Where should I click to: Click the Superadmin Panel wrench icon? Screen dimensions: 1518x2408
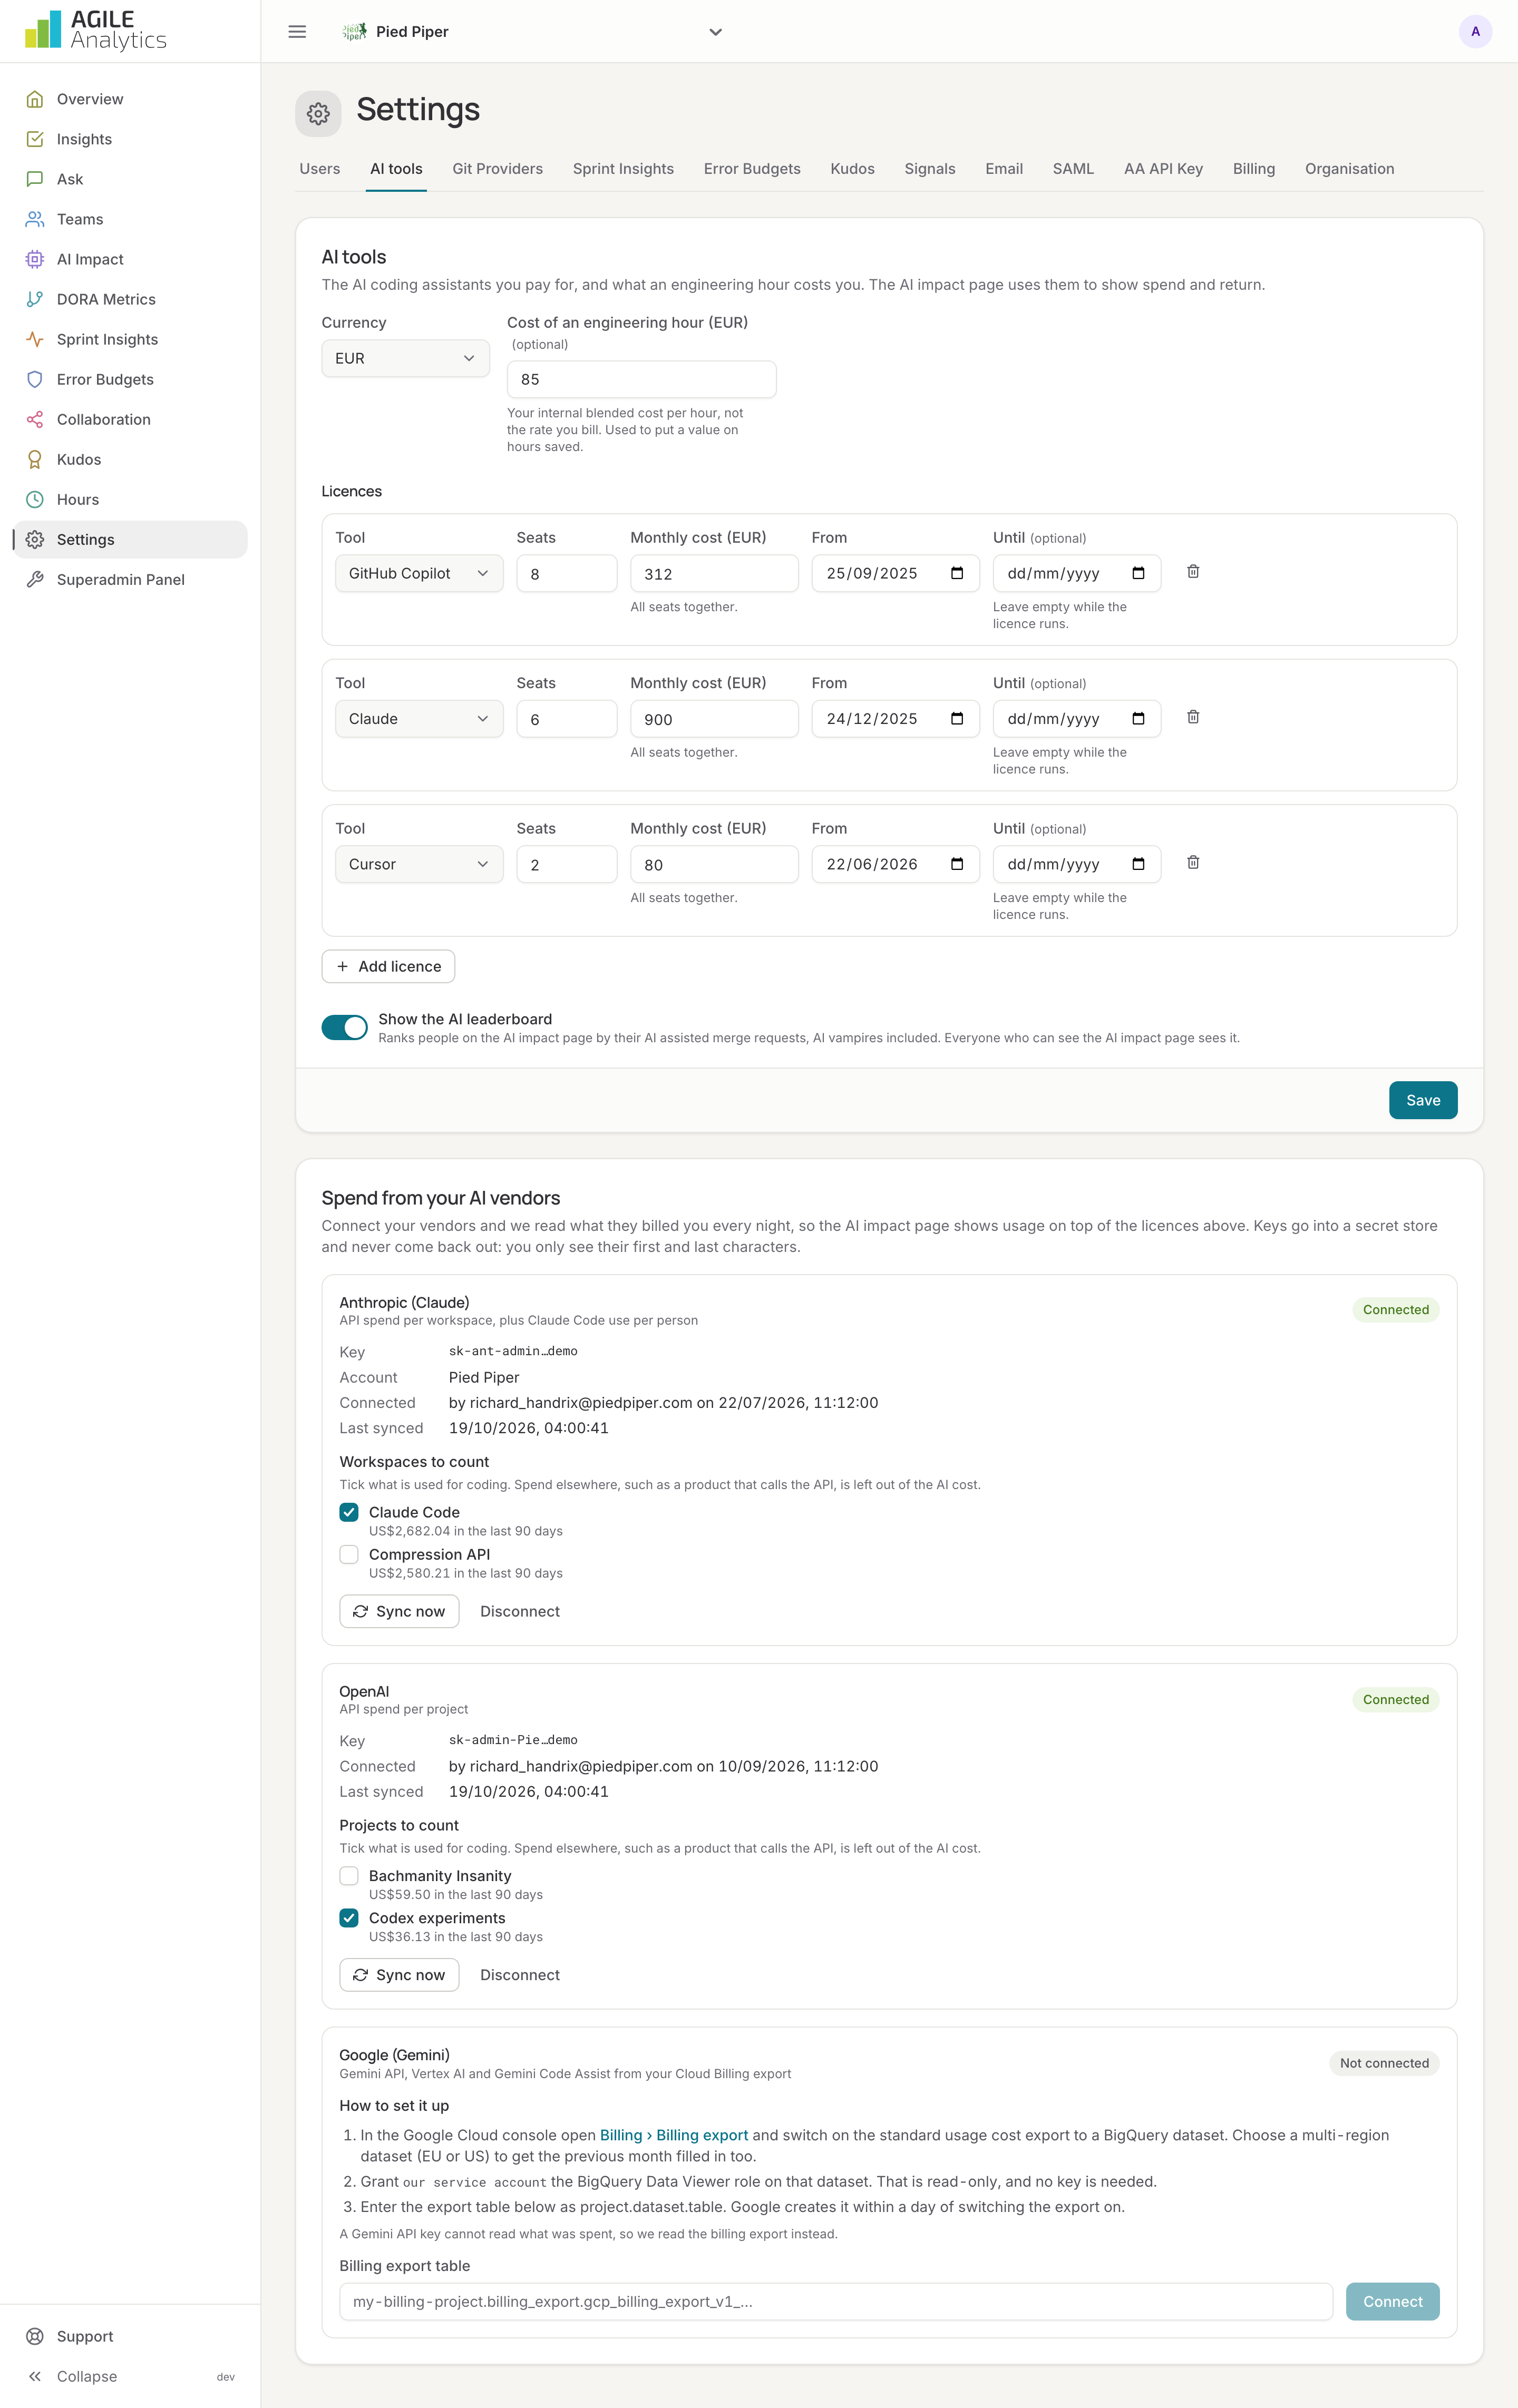(x=35, y=579)
